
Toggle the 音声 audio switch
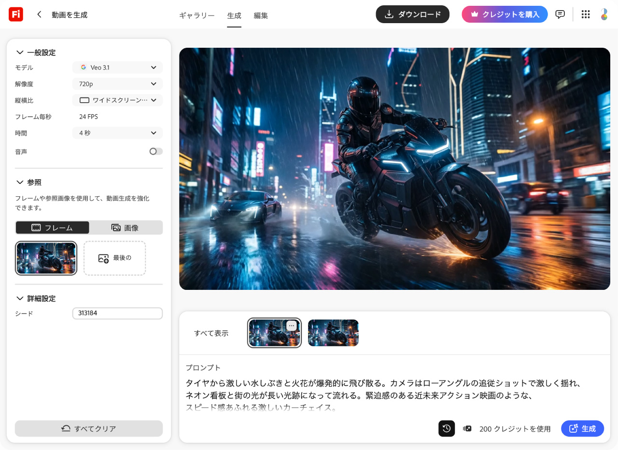156,151
